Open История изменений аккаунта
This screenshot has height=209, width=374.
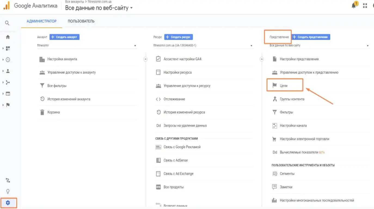(x=69, y=99)
